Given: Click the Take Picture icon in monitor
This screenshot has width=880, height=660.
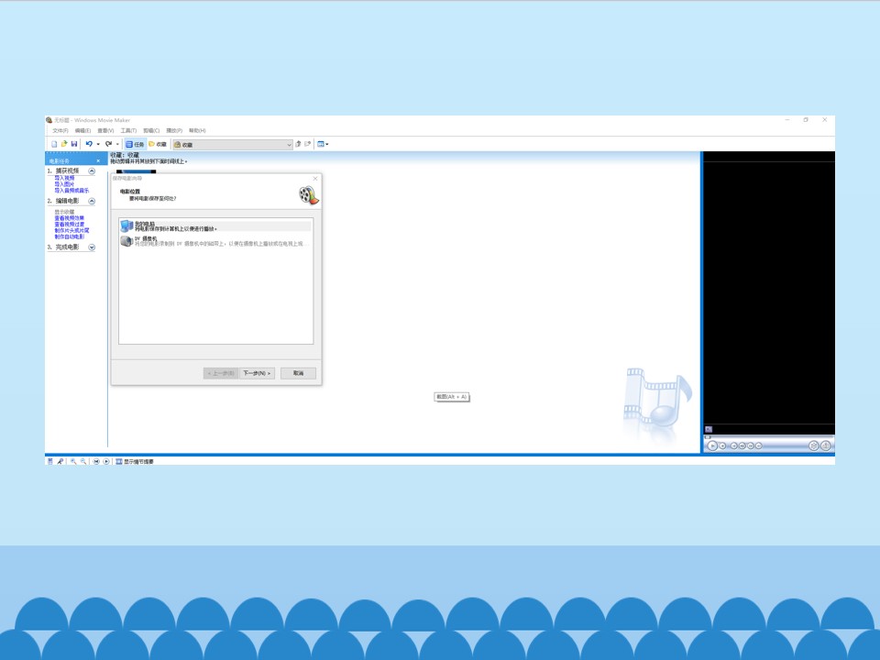Looking at the screenshot, I should (x=826, y=445).
